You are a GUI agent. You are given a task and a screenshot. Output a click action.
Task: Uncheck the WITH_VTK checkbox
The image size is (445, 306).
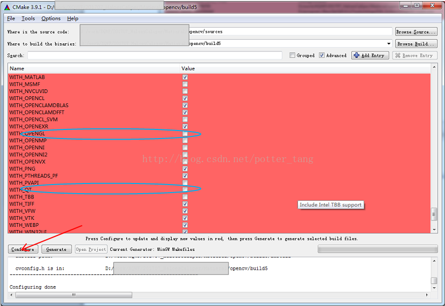pyautogui.click(x=185, y=218)
